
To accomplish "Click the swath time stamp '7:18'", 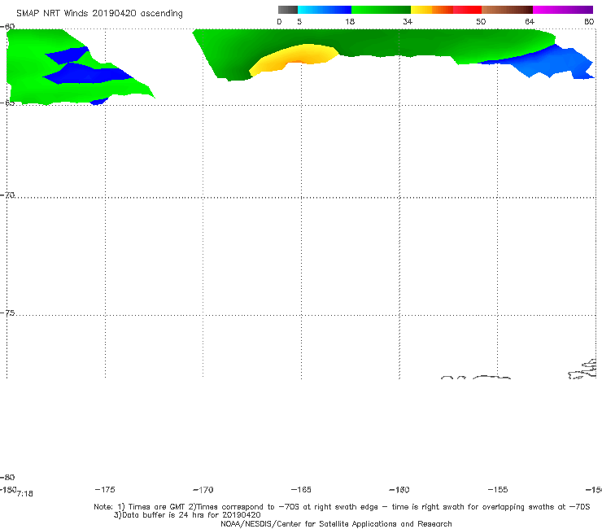I will [x=25, y=494].
